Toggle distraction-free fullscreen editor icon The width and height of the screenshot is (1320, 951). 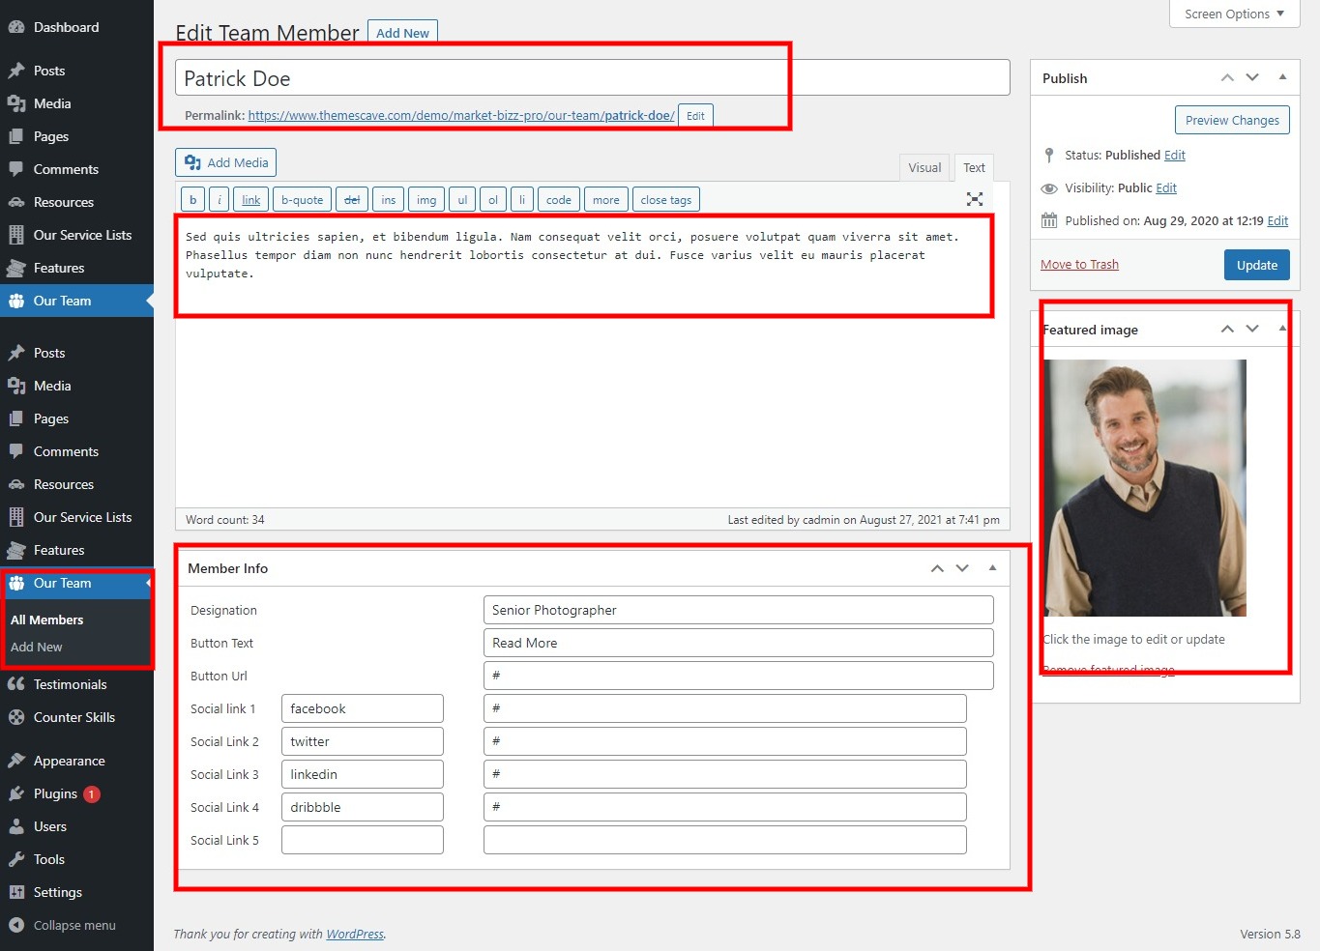[x=975, y=199]
